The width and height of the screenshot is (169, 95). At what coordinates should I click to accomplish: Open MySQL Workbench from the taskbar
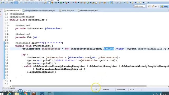click(x=42, y=93)
